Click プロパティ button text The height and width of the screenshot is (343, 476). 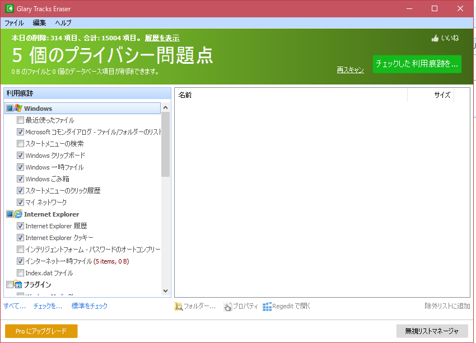[245, 306]
